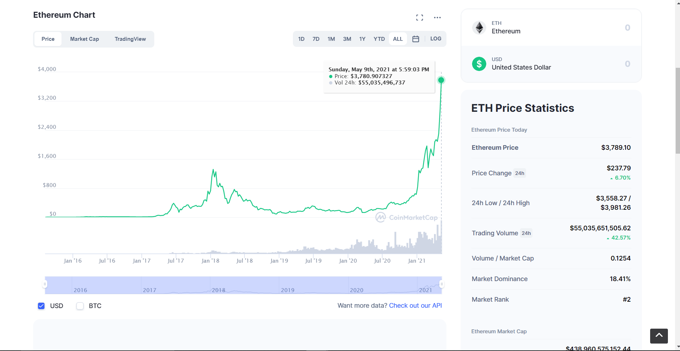Open the three-dot chart options menu

[x=437, y=17]
